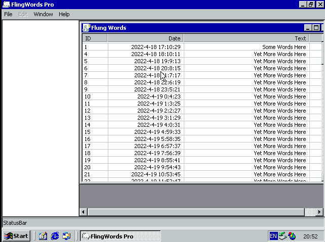The height and width of the screenshot is (242, 325).
Task: Click date 2022-4-19 3:1:29
Action: point(159,118)
